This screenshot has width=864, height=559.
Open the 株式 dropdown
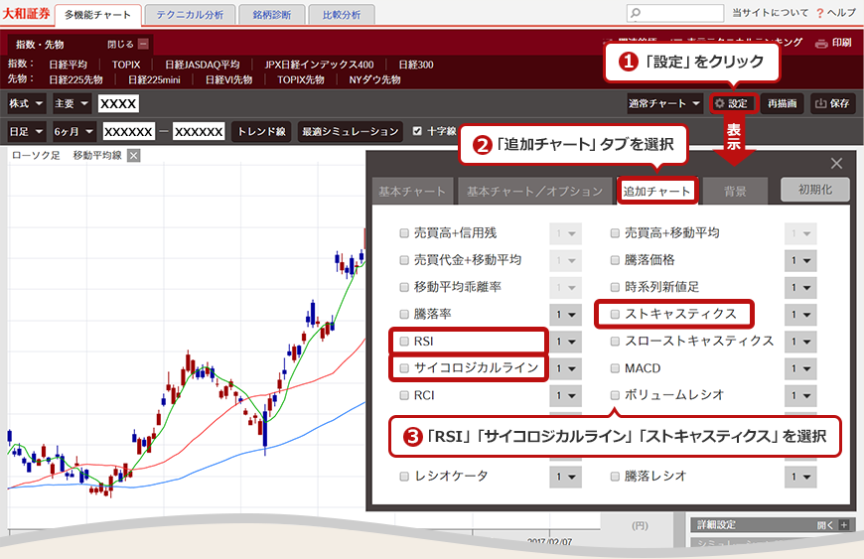(27, 103)
